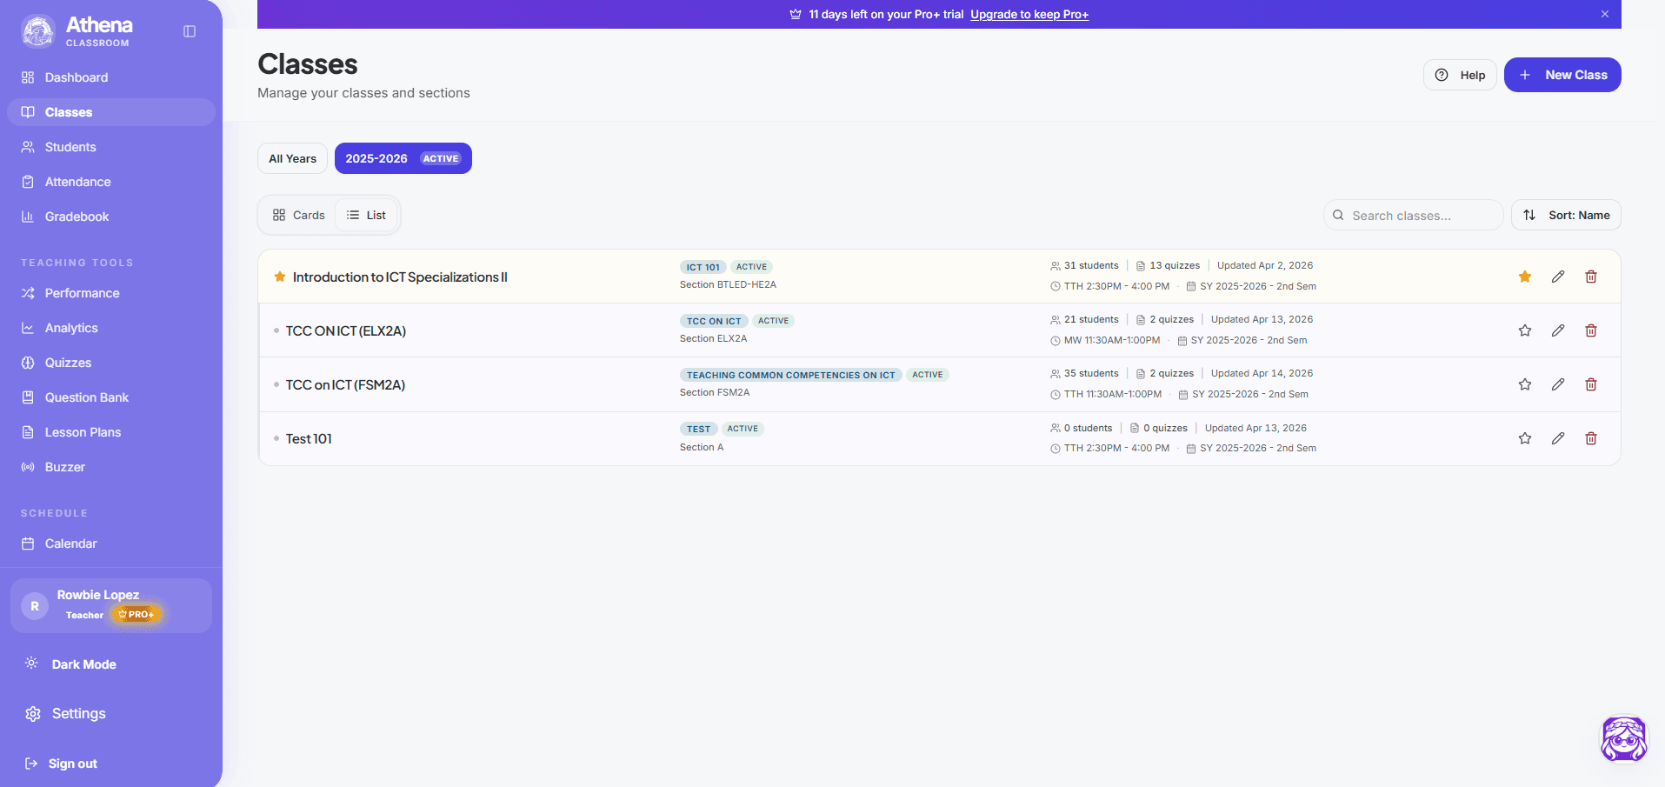The width and height of the screenshot is (1665, 787).
Task: Open Help
Action: coord(1460,75)
